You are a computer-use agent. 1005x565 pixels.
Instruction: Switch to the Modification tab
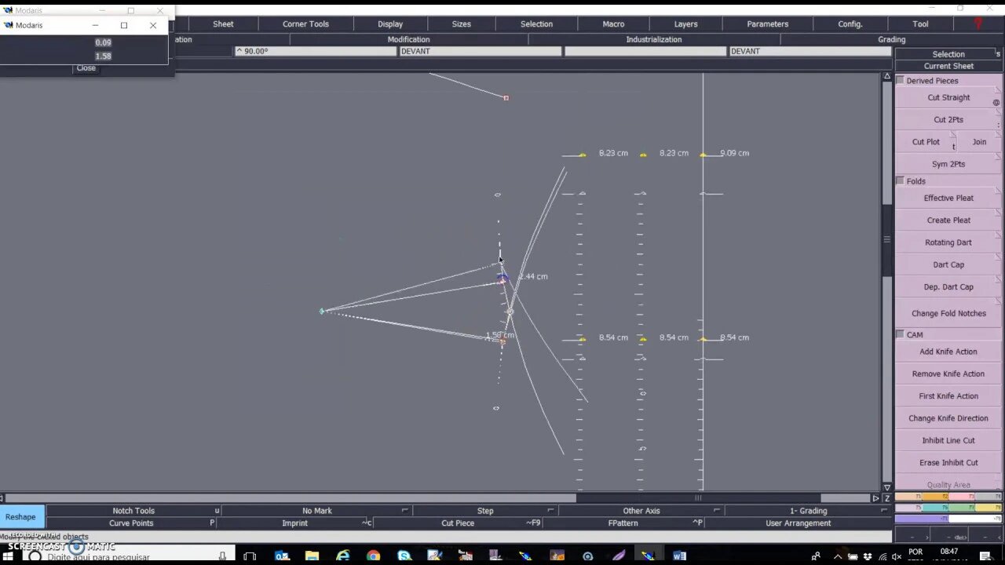click(x=408, y=39)
